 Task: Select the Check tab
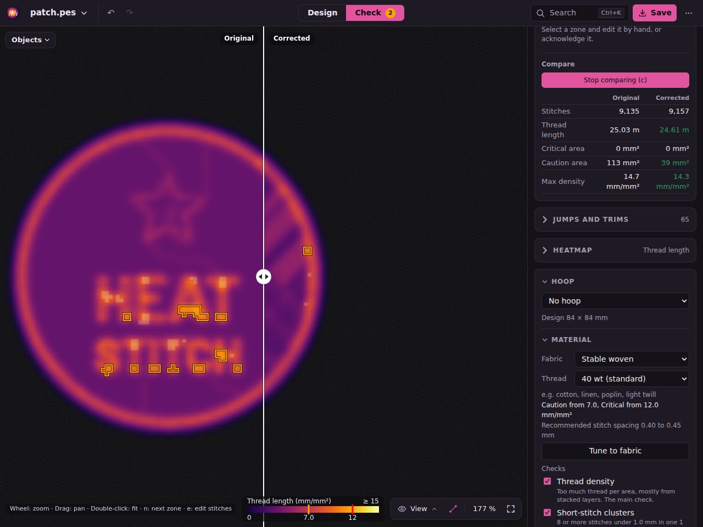tap(375, 13)
